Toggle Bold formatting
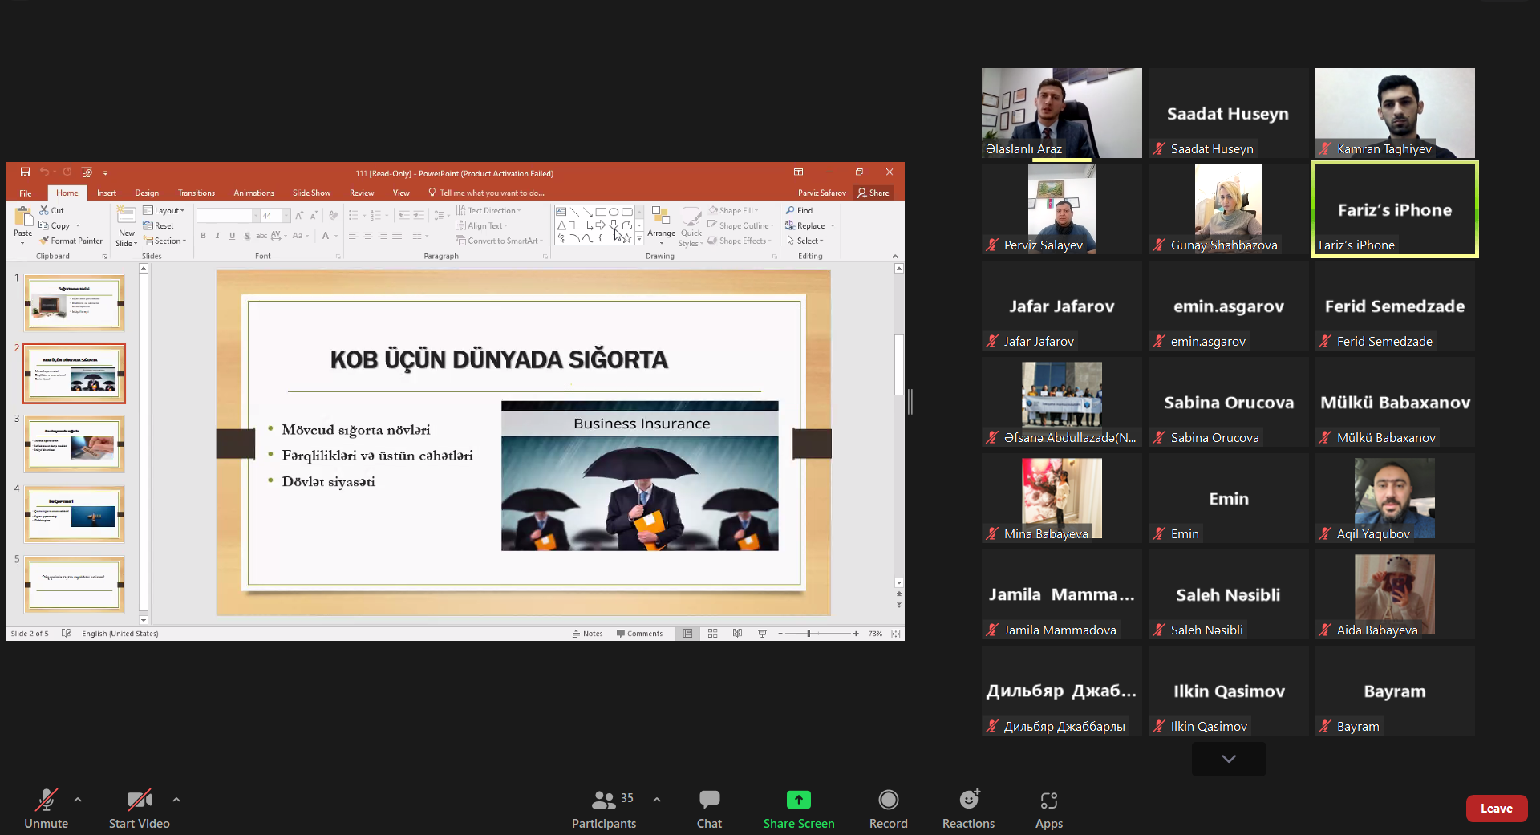The image size is (1540, 835). point(204,236)
